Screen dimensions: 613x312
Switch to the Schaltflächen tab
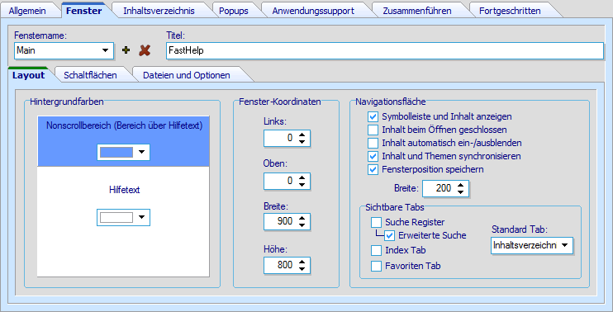tap(90, 75)
